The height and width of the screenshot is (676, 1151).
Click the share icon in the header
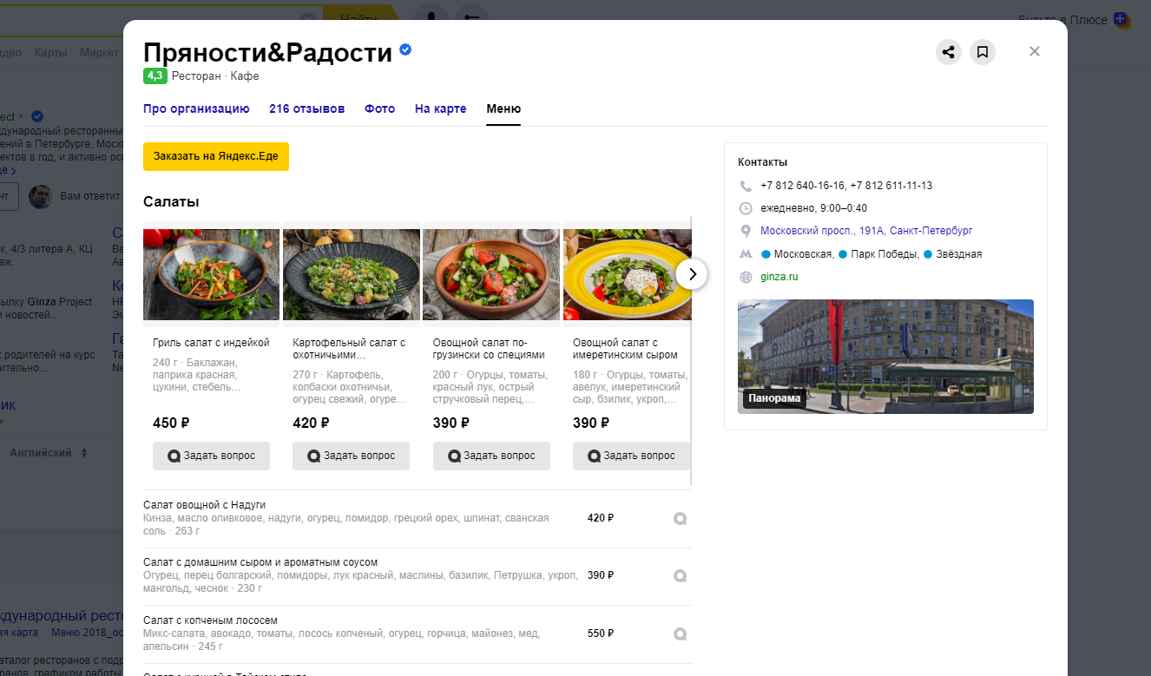(x=949, y=52)
